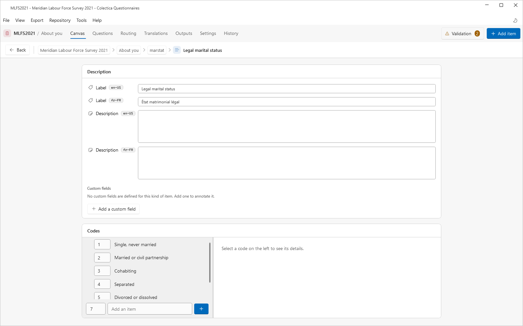
Task: Click the en-US badge beside Description
Action: [128, 113]
